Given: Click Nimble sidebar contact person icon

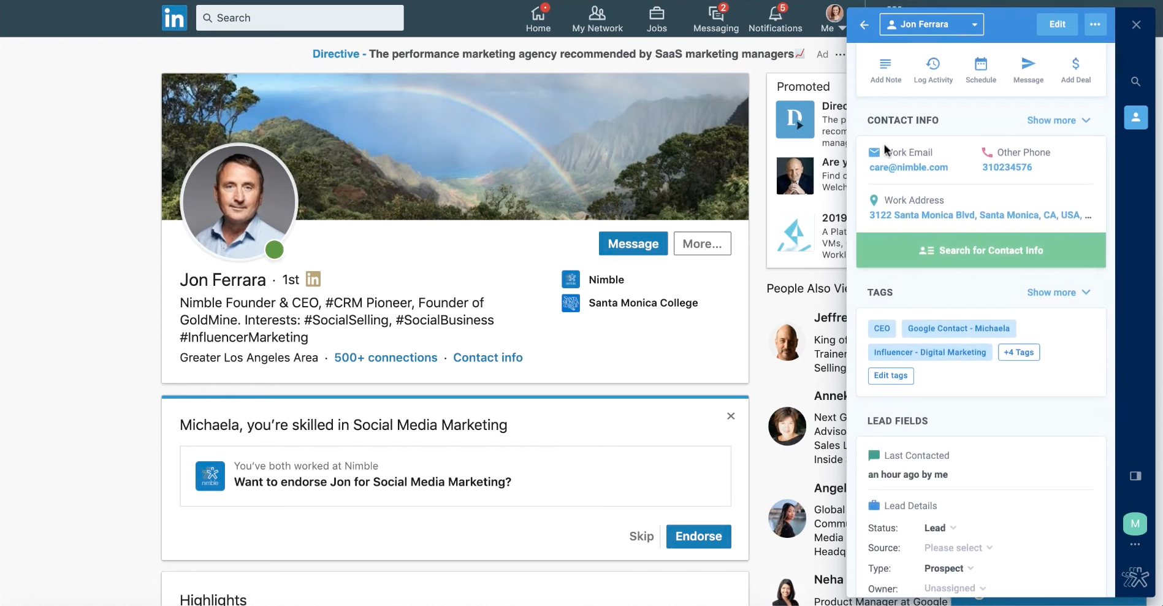Looking at the screenshot, I should (x=1135, y=117).
